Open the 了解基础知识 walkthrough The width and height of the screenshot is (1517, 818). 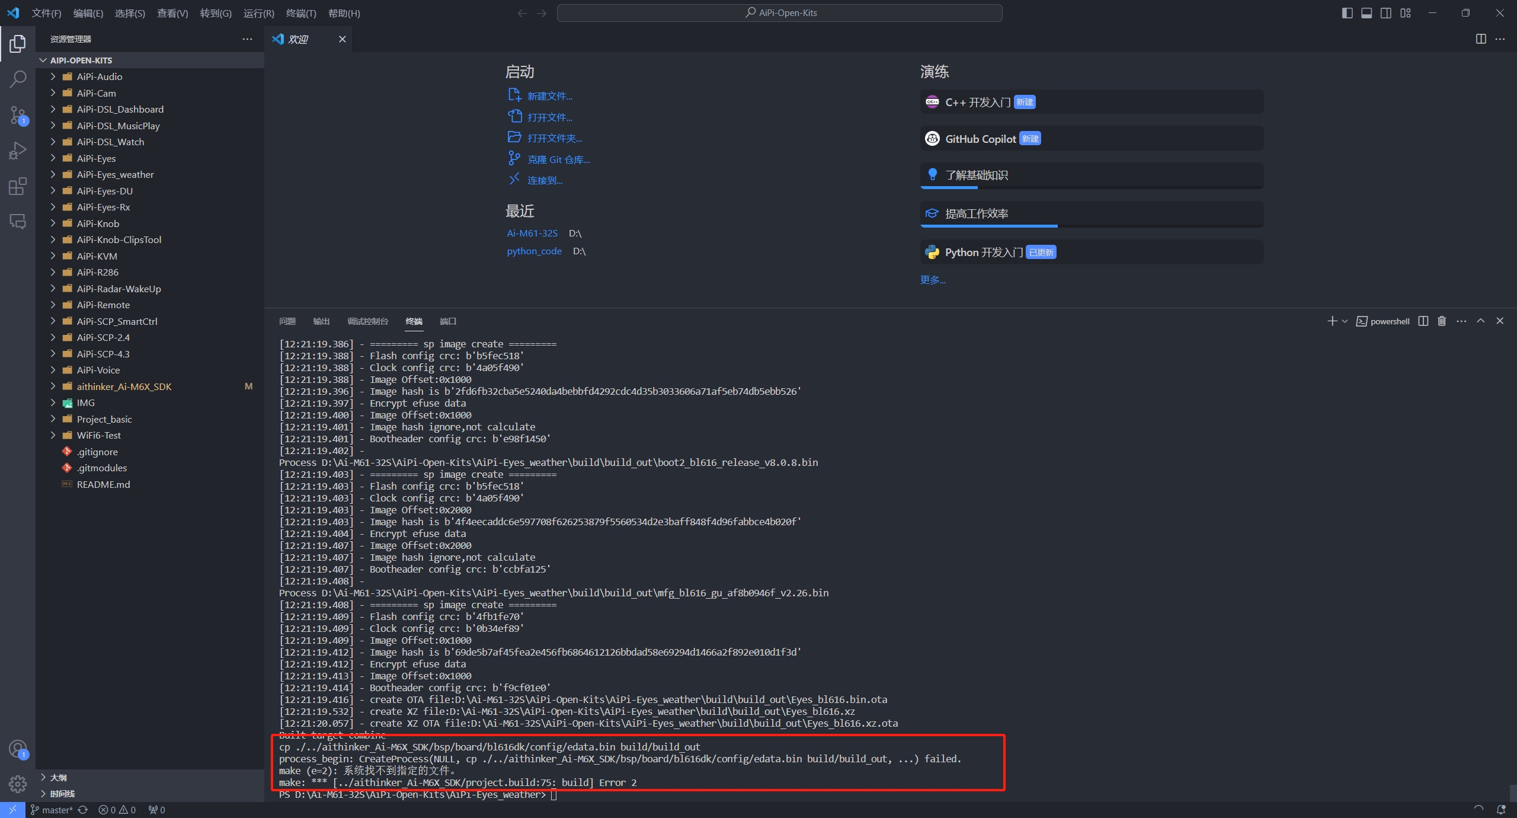[1092, 175]
